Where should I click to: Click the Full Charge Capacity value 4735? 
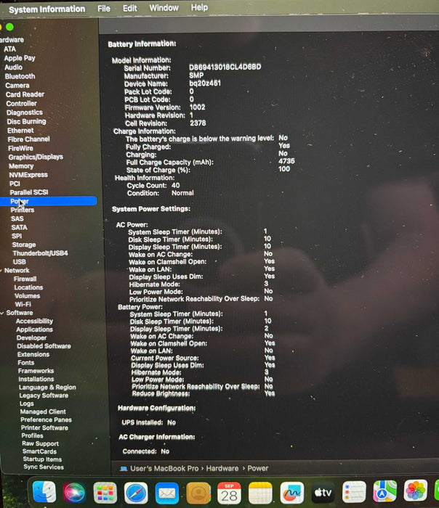coord(286,161)
